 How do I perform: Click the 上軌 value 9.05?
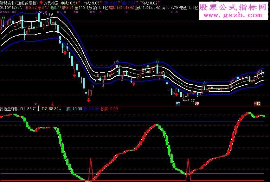click(x=96, y=3)
